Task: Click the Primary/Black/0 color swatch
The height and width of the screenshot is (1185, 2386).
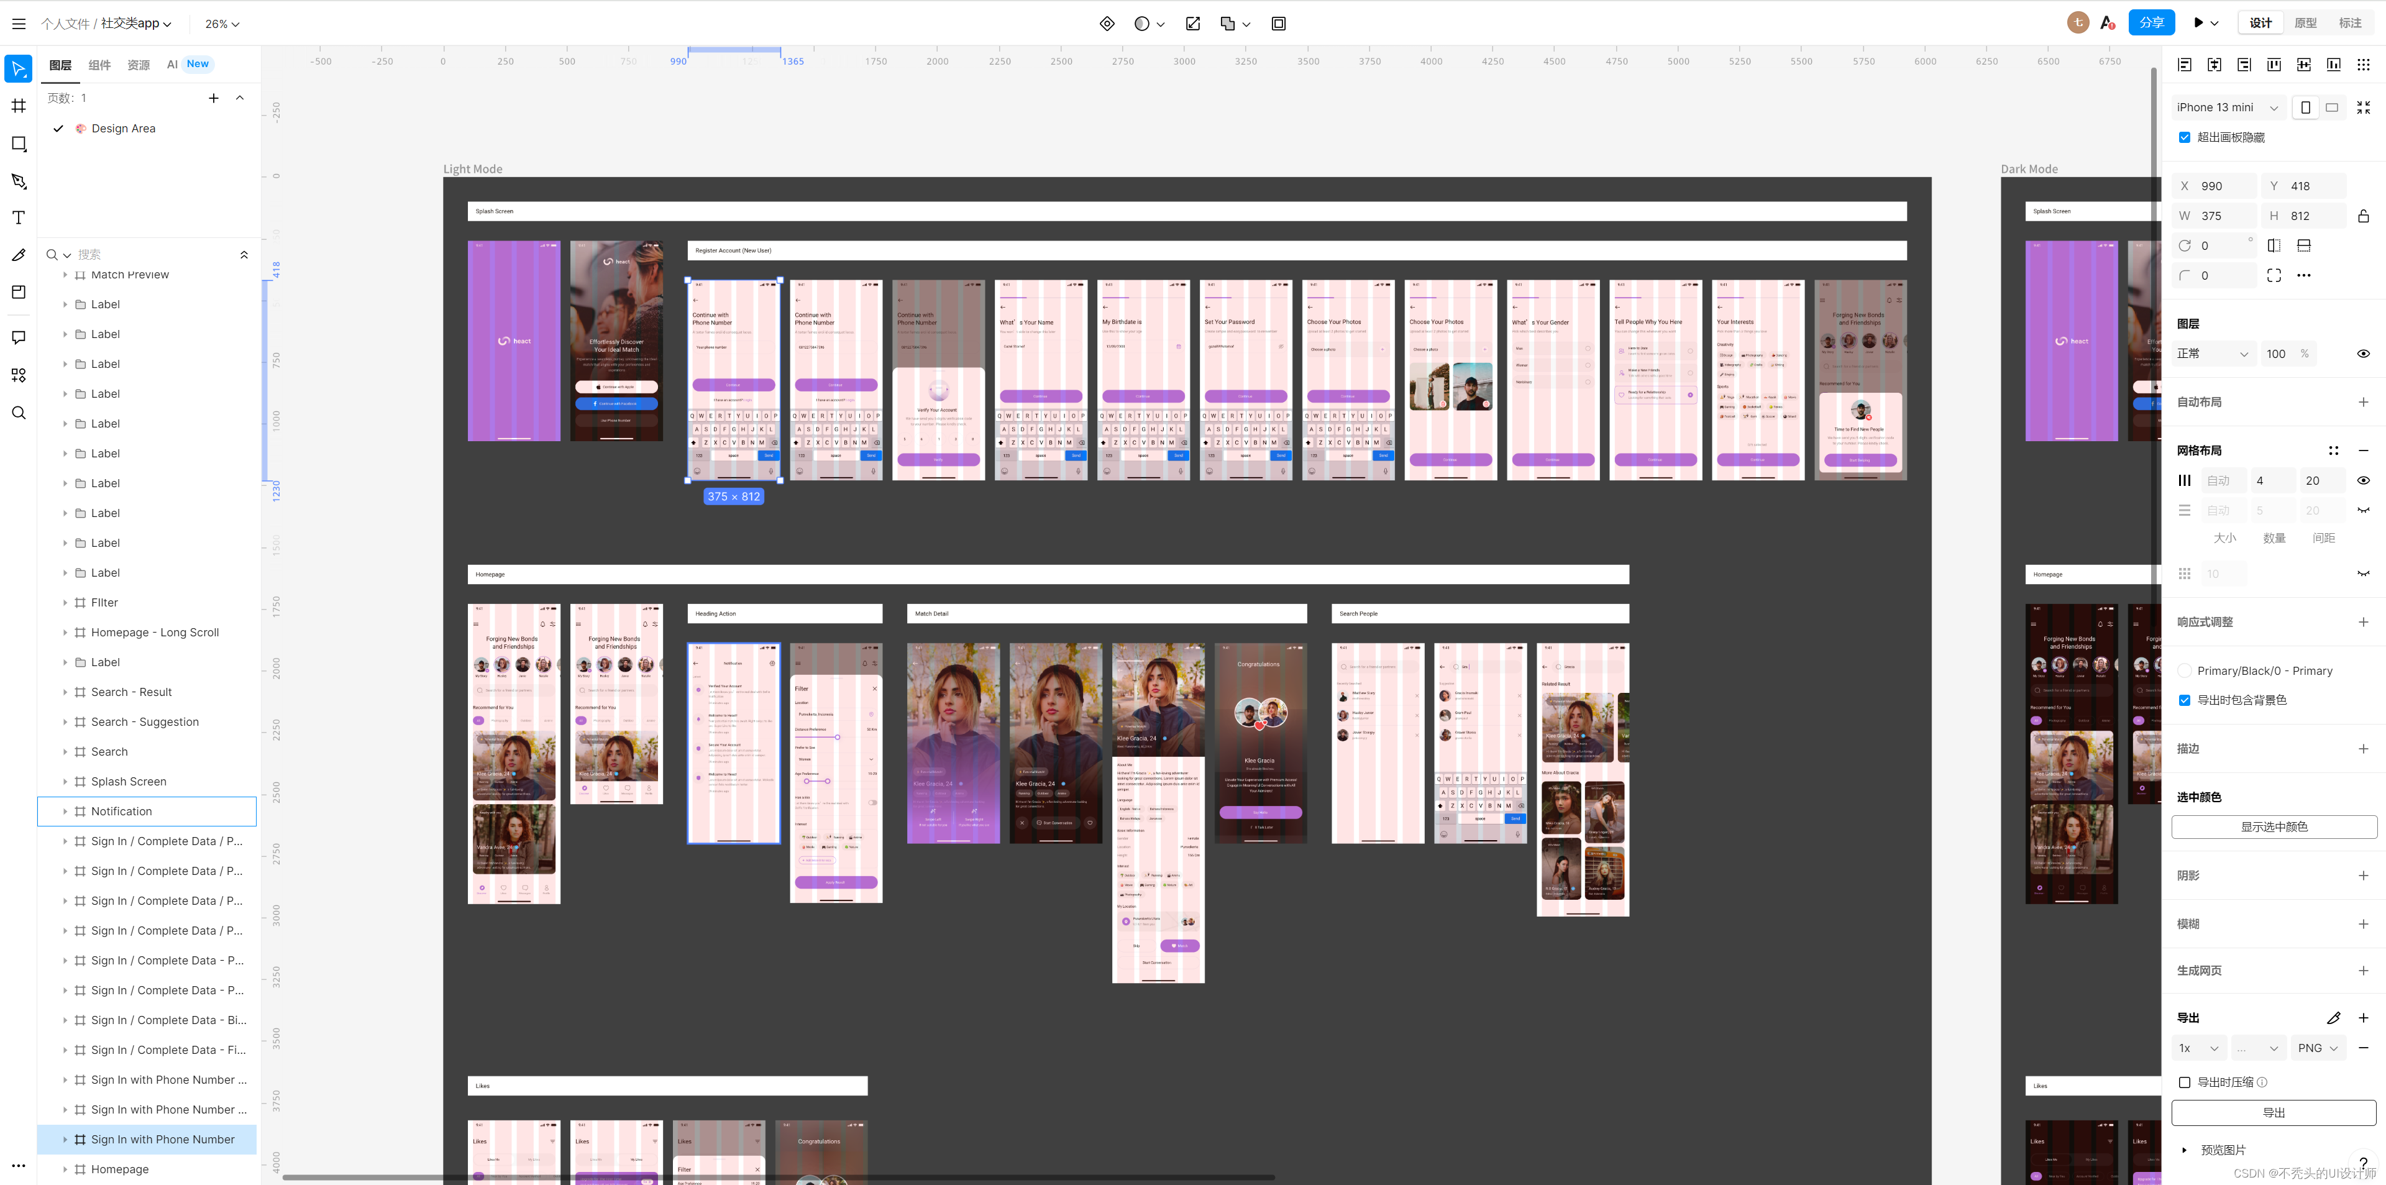Action: click(x=2185, y=670)
